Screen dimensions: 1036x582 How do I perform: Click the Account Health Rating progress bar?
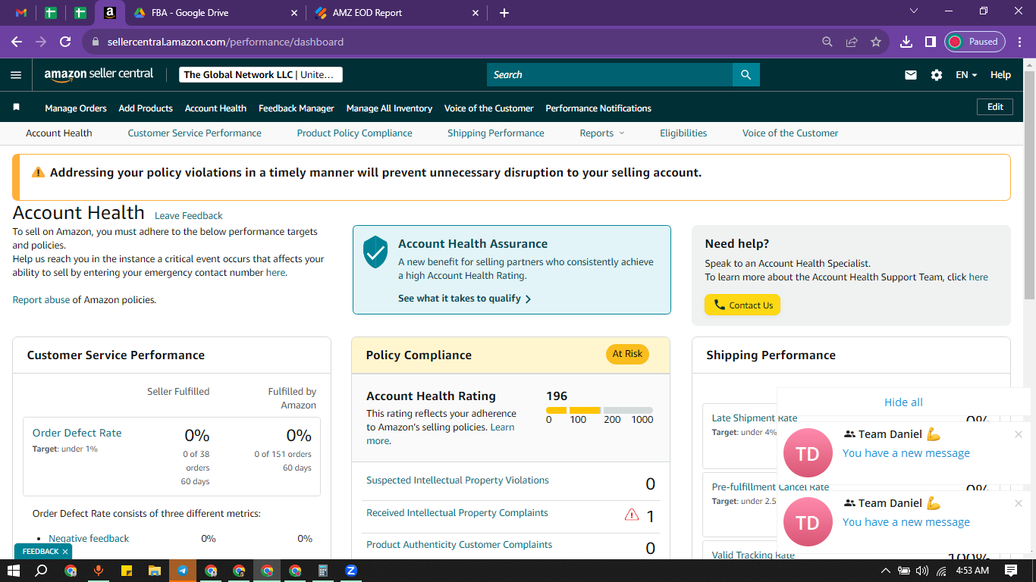click(x=599, y=410)
